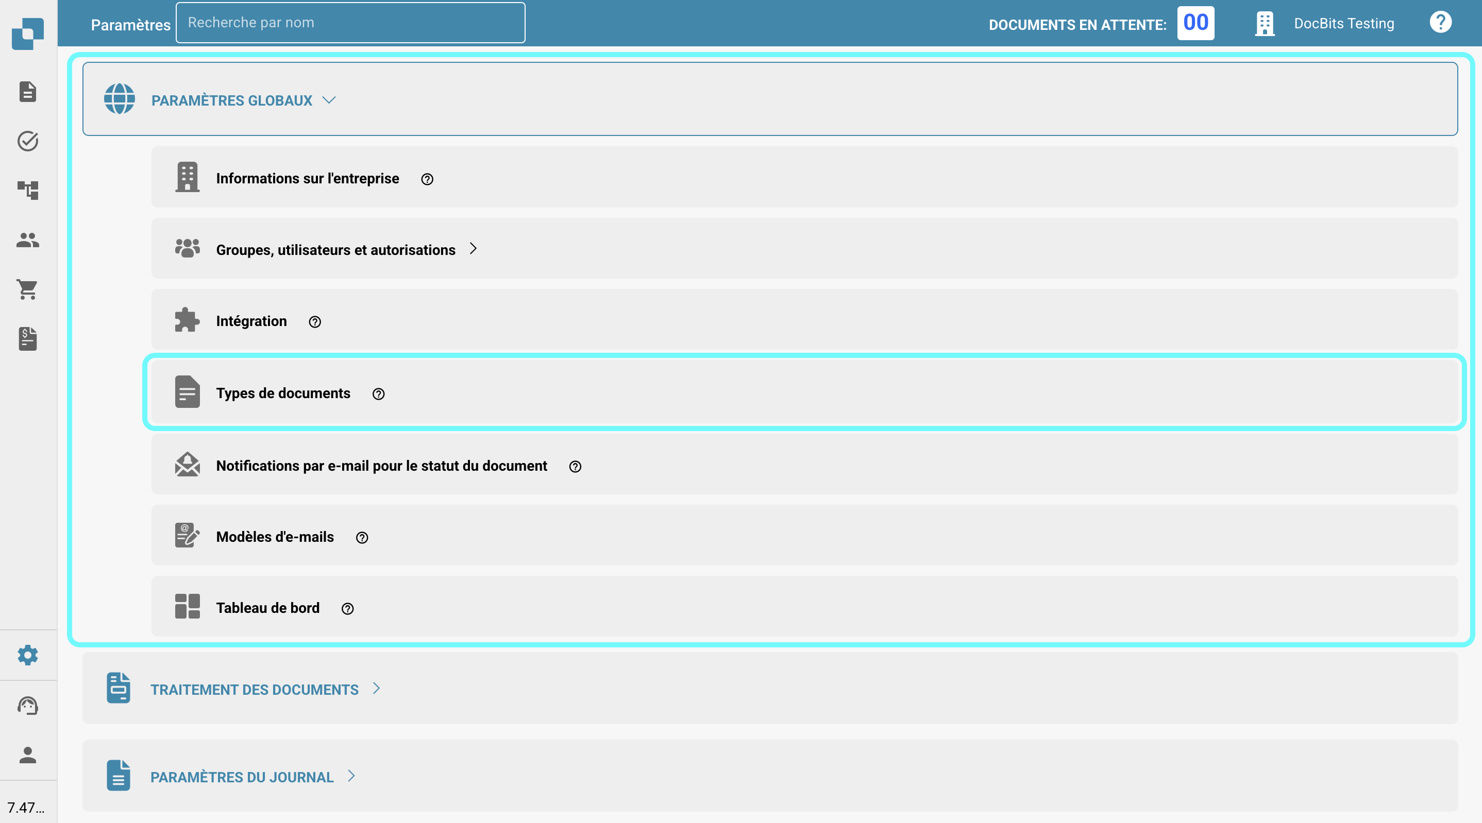Click the Recherche par nom search field
Viewport: 1482px width, 823px height.
[350, 23]
